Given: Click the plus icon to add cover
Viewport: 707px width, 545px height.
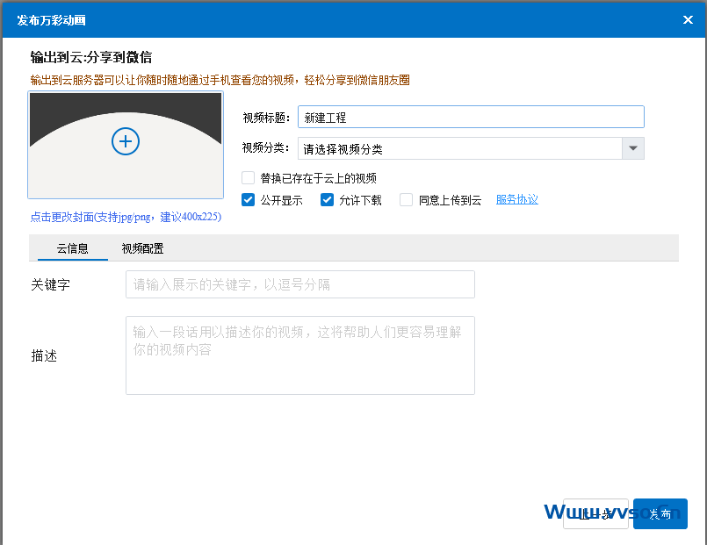Looking at the screenshot, I should (x=126, y=140).
